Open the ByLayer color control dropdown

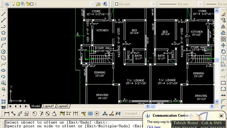[153, 4]
